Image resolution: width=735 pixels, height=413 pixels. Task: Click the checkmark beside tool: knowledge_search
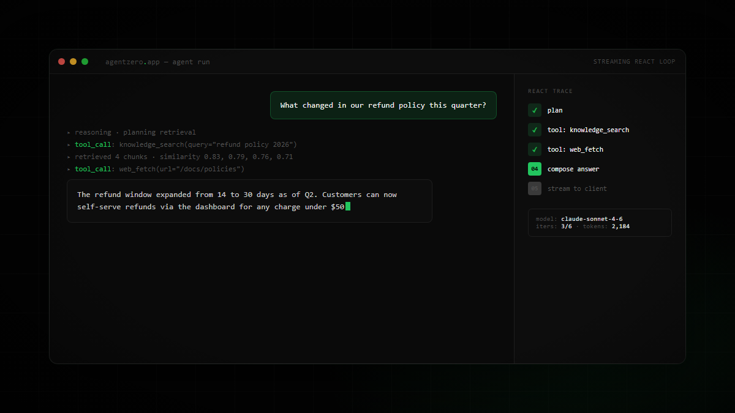coord(535,130)
